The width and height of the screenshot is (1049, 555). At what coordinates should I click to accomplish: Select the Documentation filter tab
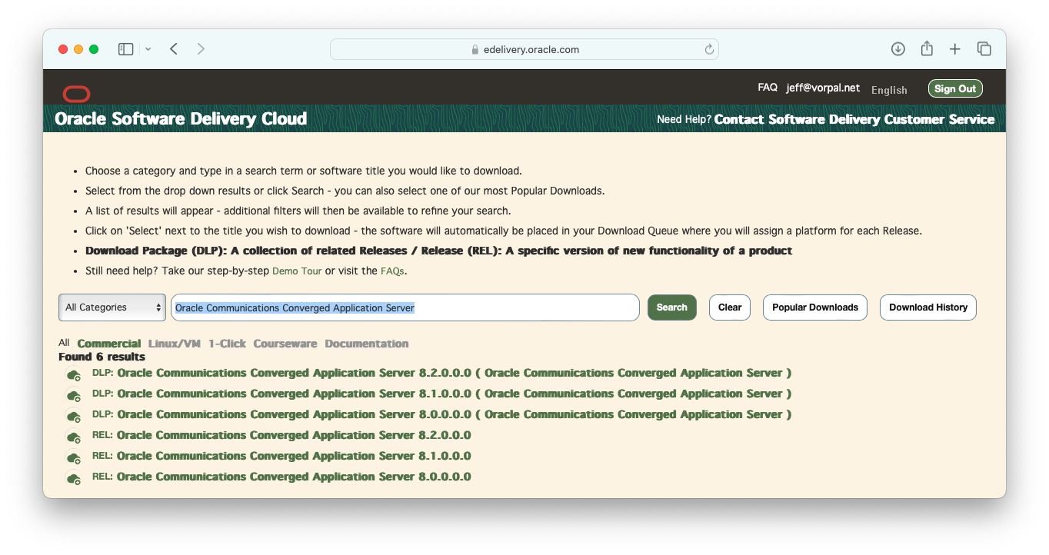[x=366, y=344]
